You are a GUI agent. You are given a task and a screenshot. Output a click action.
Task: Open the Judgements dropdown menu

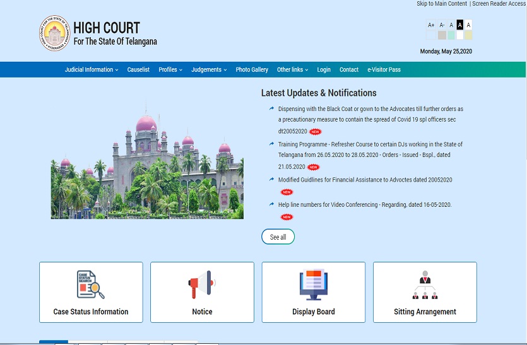point(209,70)
